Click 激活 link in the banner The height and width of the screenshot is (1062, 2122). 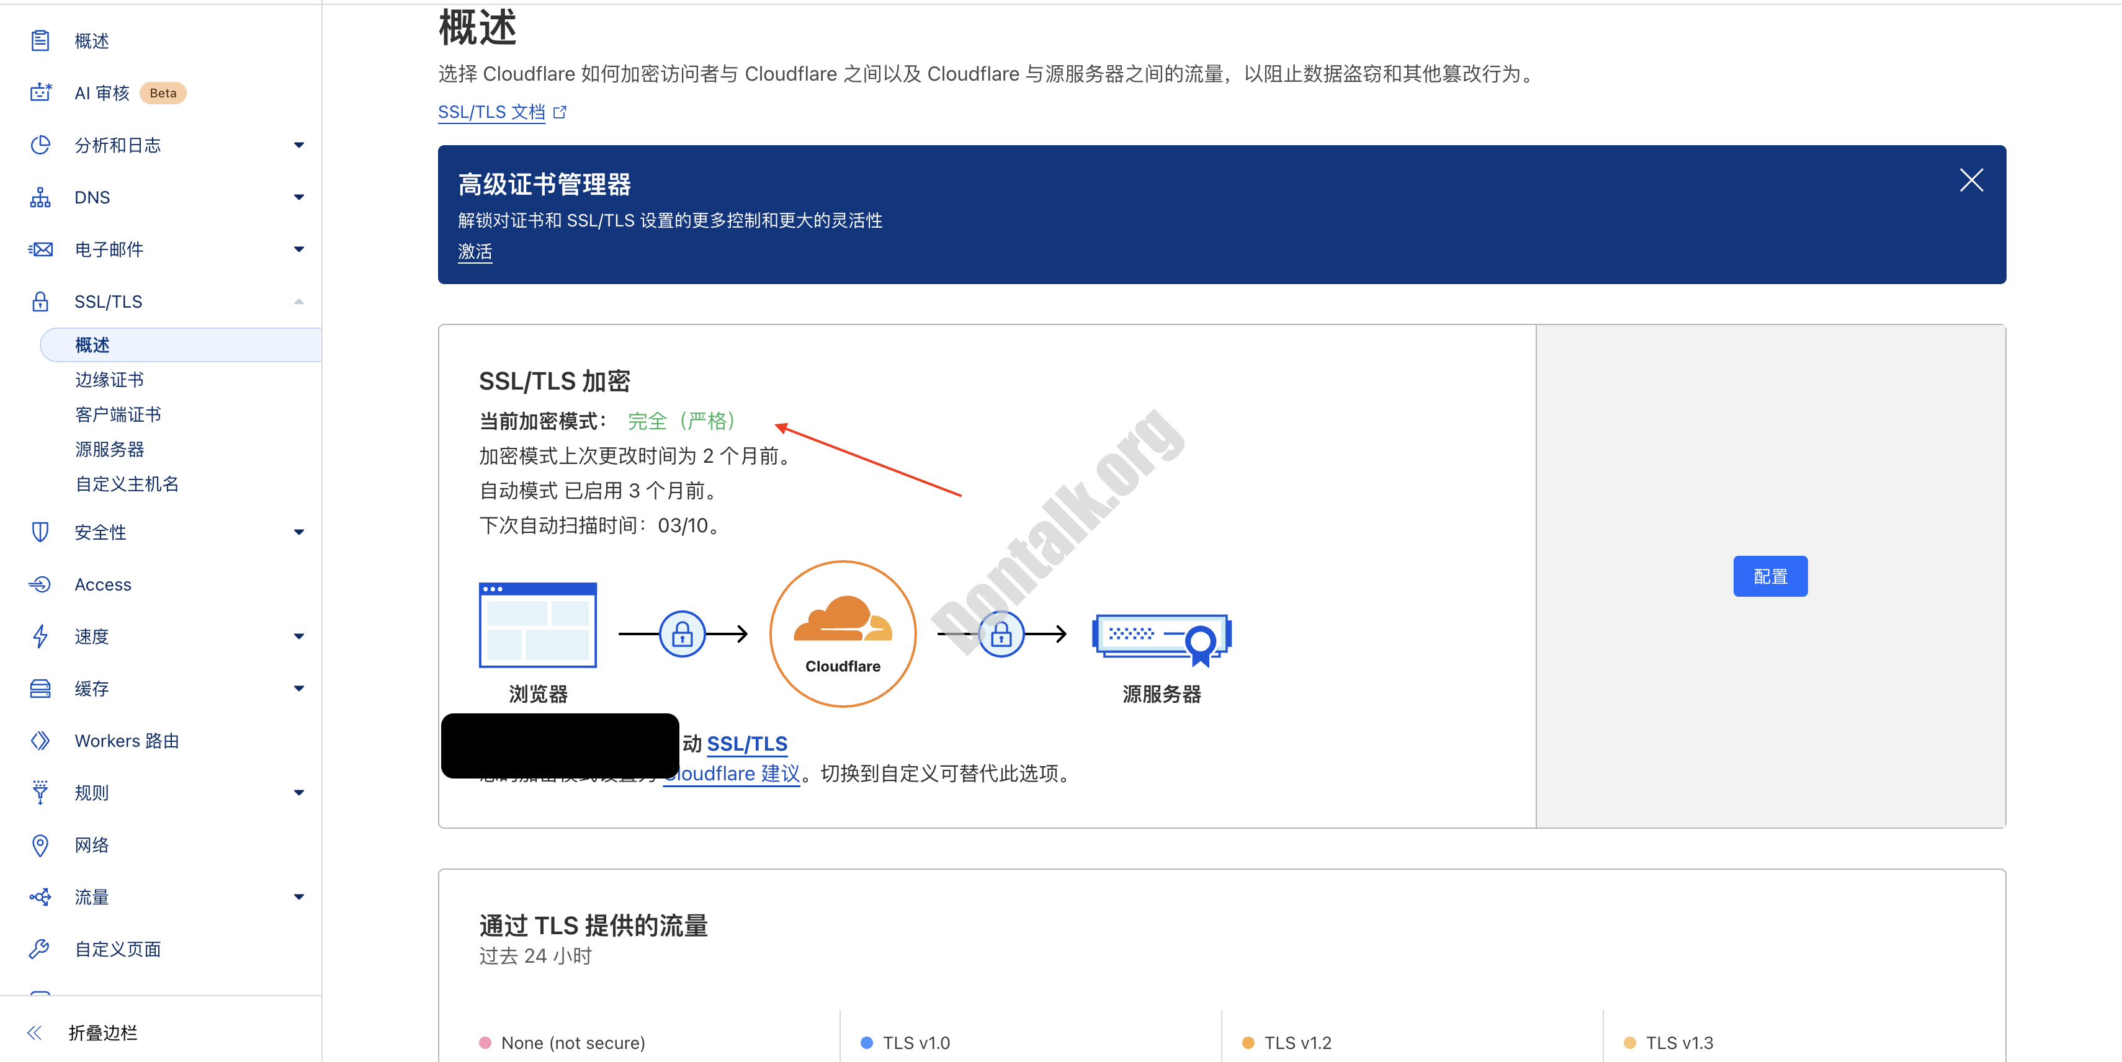click(x=475, y=252)
